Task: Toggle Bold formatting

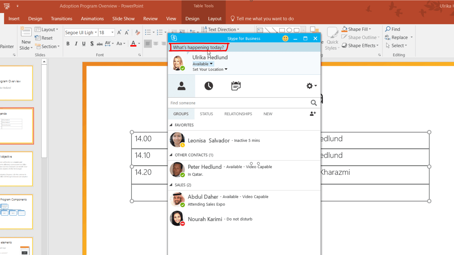Action: pos(68,44)
